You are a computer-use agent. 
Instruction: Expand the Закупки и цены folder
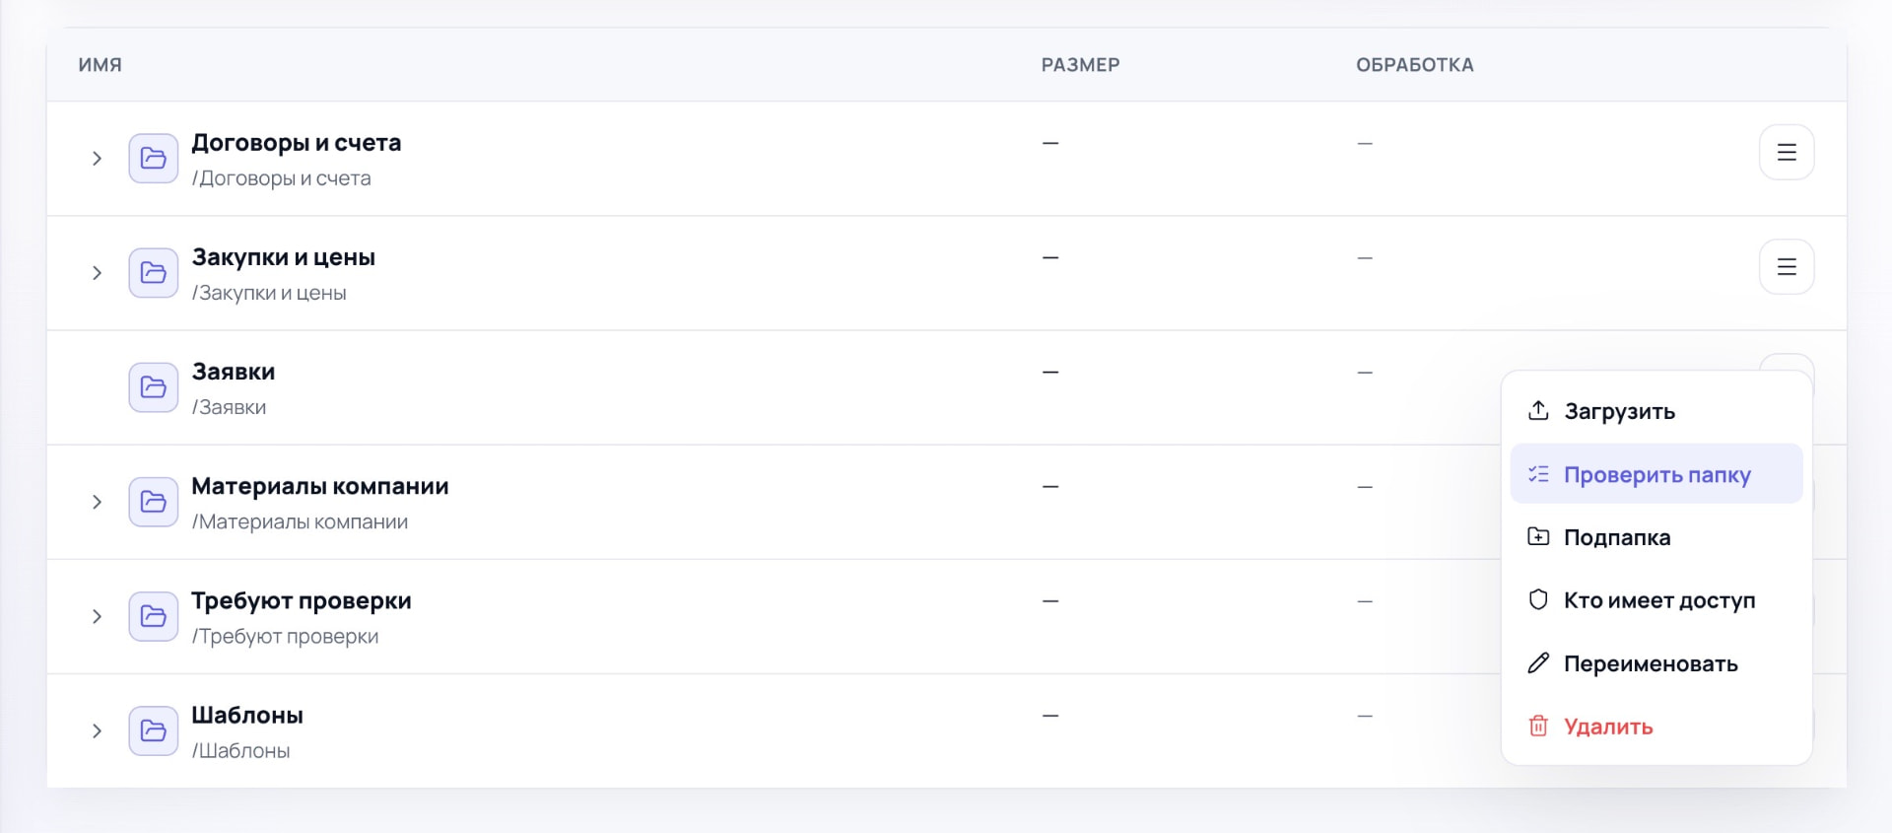click(x=97, y=273)
